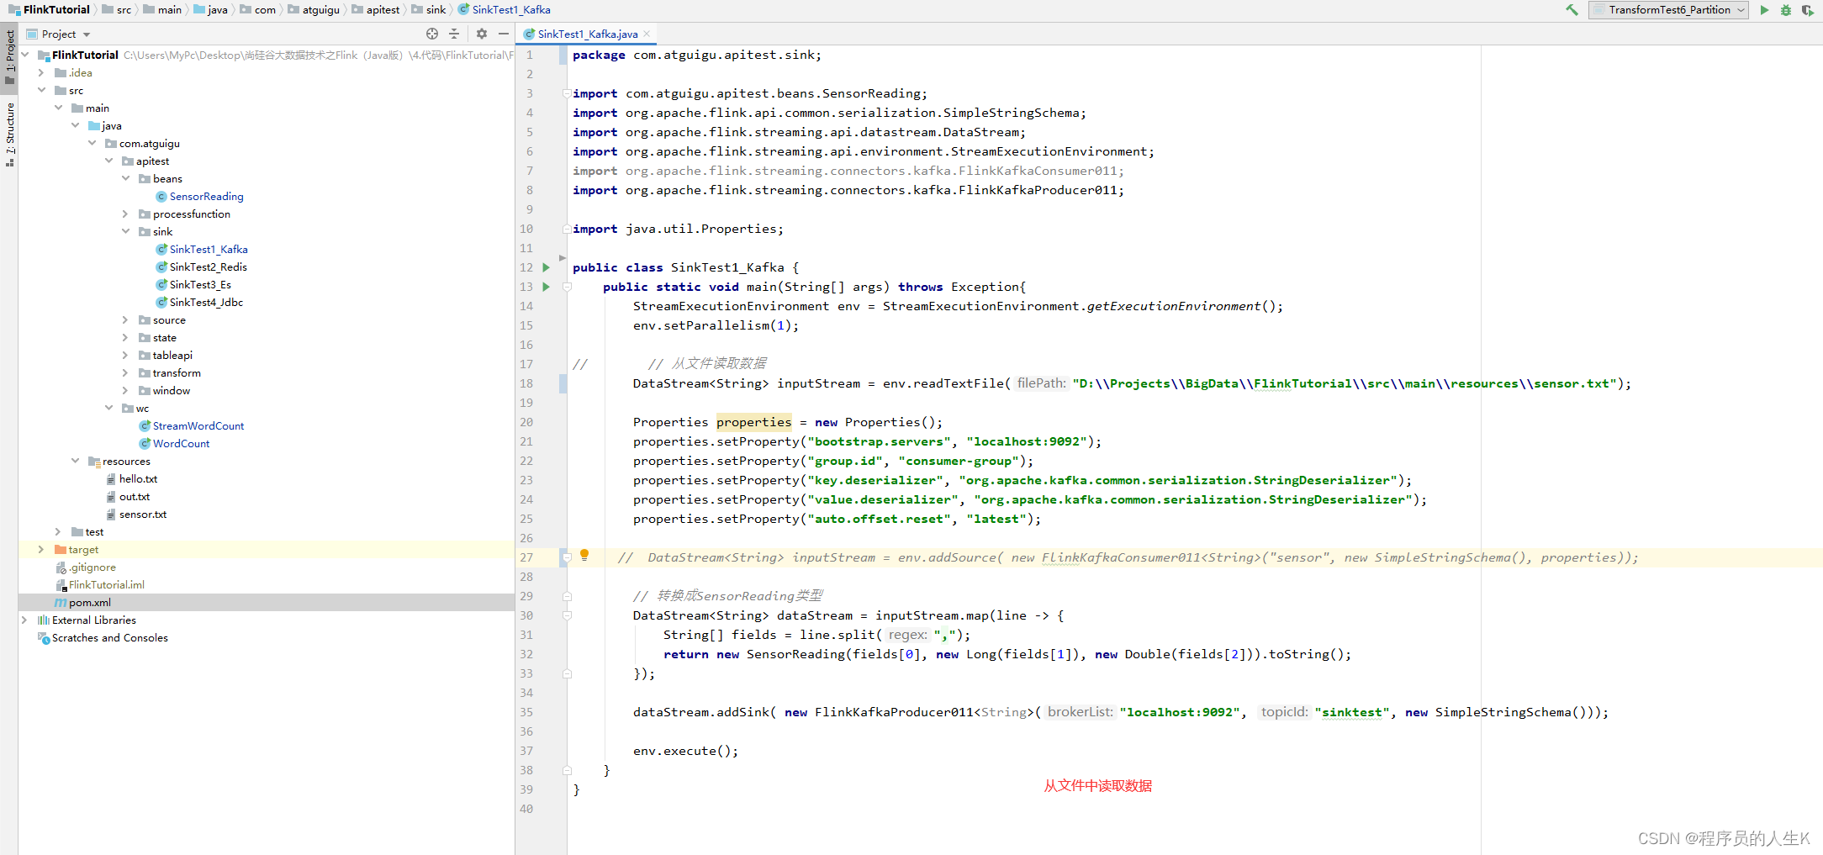Open SinkTest2_Redis class in project tree
Viewport: 1823px width, 855px height.
coord(208,267)
